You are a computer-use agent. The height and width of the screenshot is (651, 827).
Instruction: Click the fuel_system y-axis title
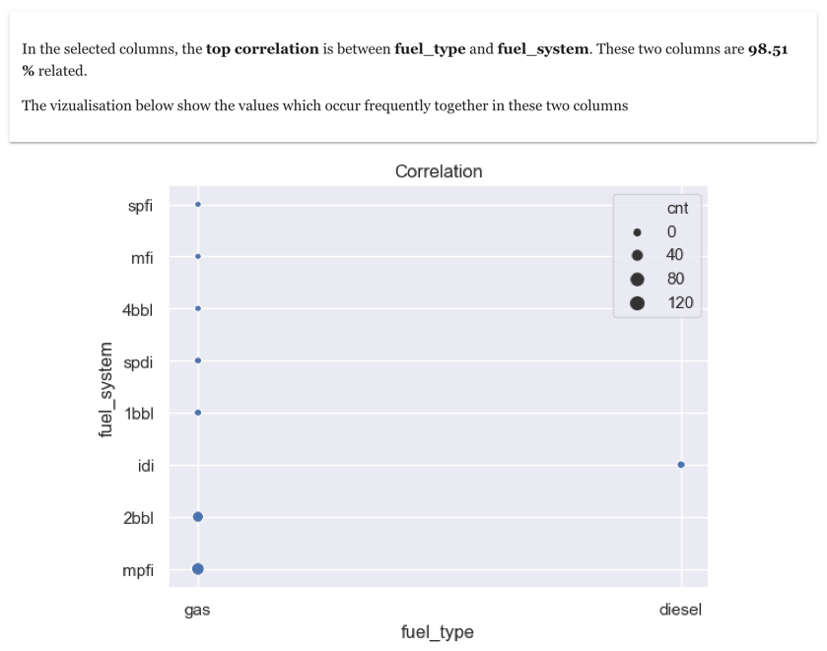click(x=109, y=386)
